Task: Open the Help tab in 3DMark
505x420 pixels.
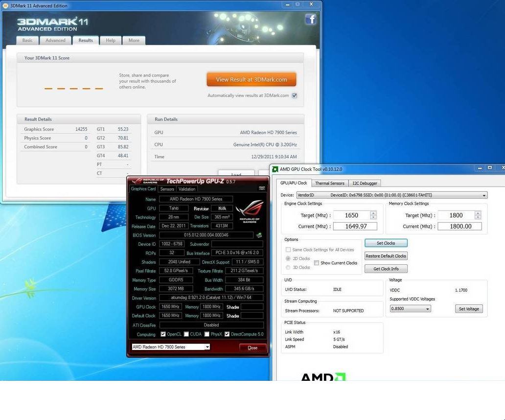Action: (x=111, y=40)
